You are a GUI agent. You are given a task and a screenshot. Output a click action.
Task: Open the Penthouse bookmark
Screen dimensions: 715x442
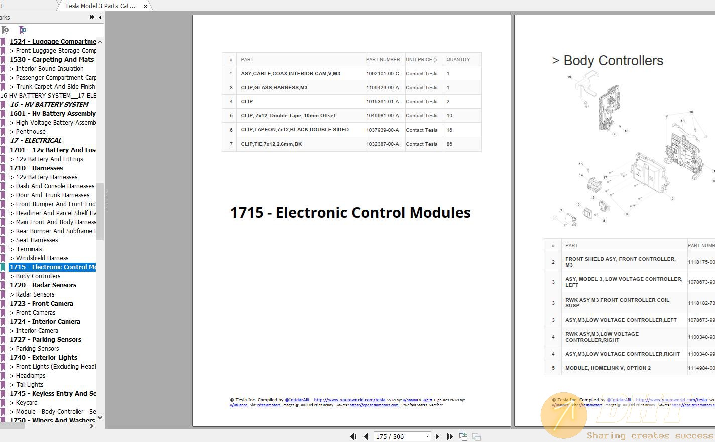28,132
